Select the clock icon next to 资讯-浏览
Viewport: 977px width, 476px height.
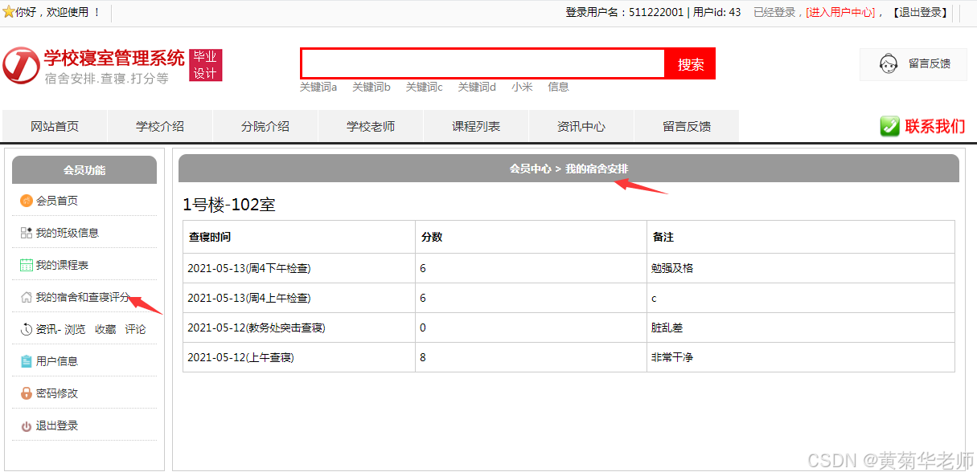tap(25, 328)
